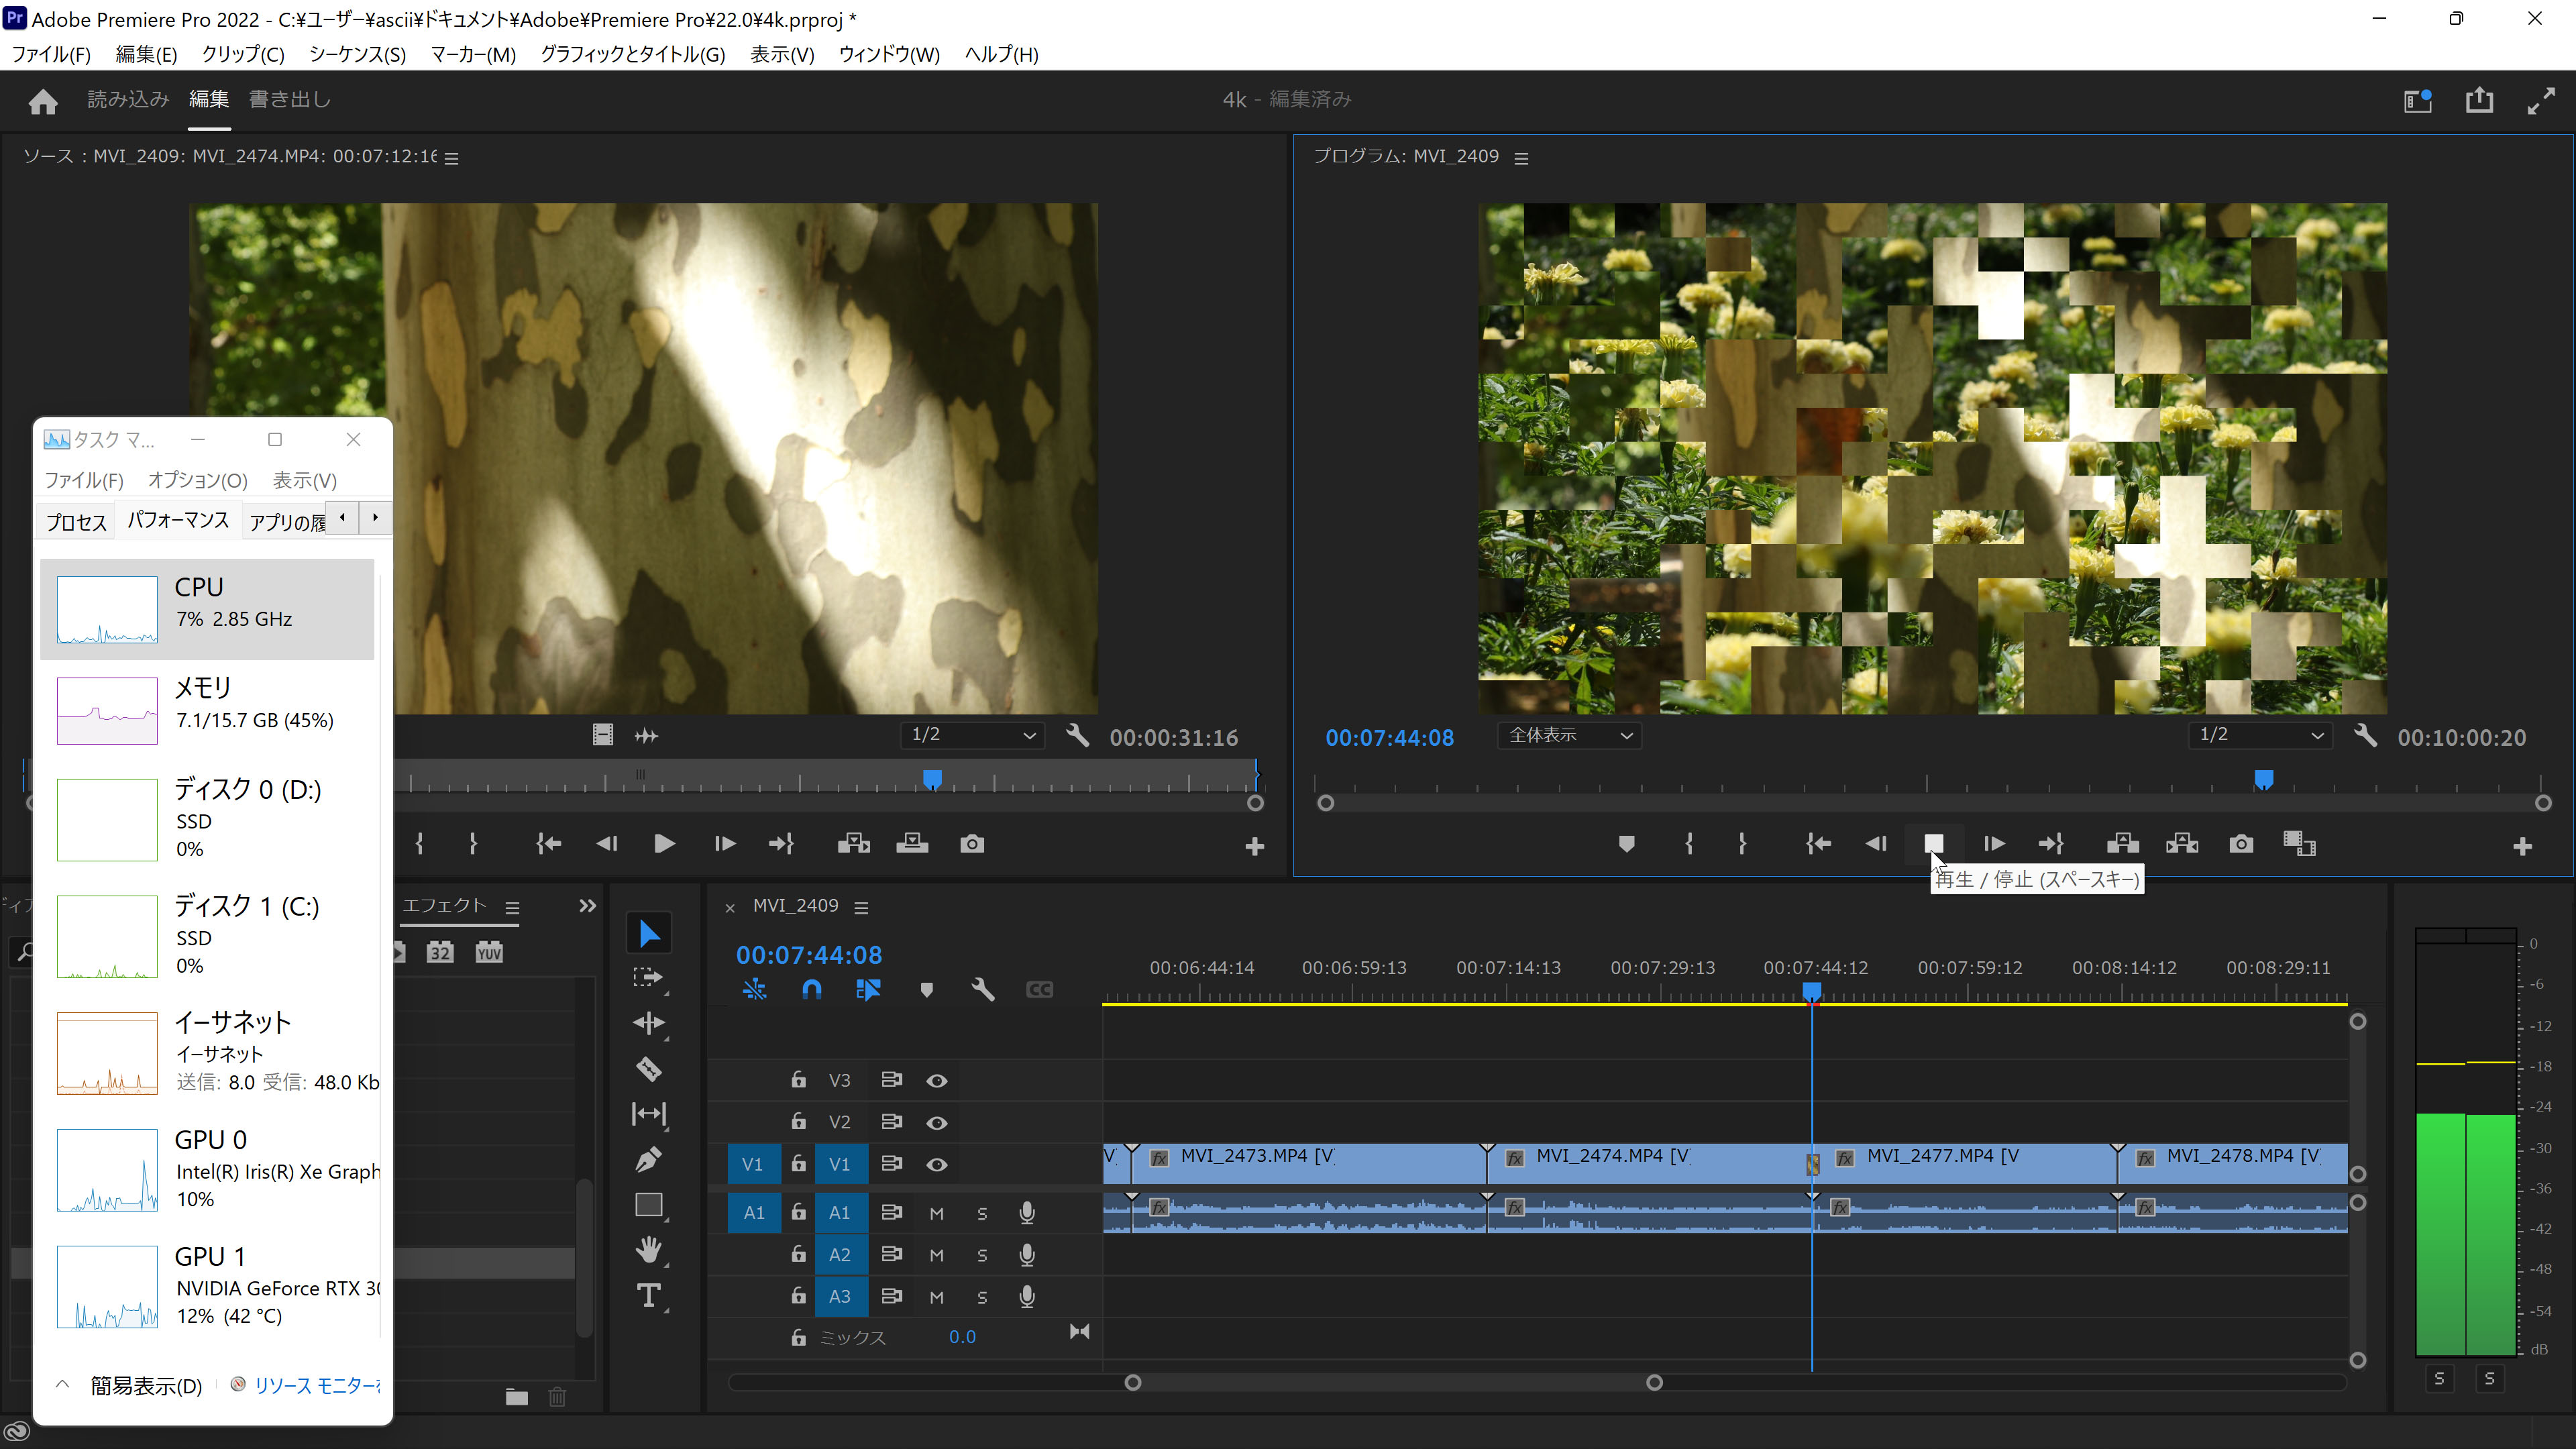The height and width of the screenshot is (1449, 2576).
Task: Select the Pen tool
Action: (649, 1160)
